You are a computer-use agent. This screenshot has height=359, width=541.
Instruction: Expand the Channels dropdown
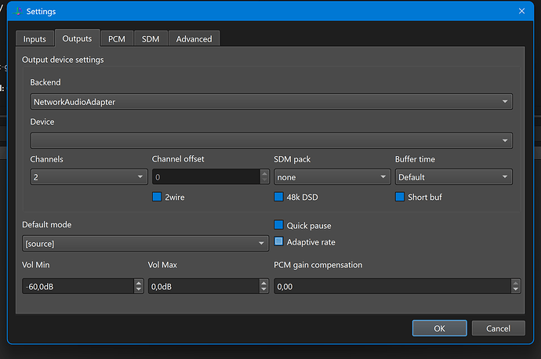click(87, 177)
